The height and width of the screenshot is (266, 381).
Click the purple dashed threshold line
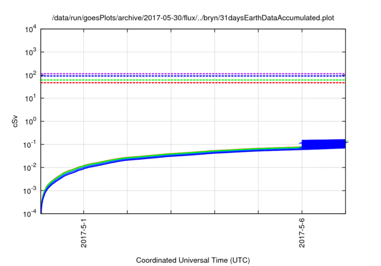pos(193,74)
